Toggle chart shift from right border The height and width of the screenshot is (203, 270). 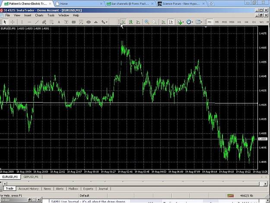coord(171,22)
